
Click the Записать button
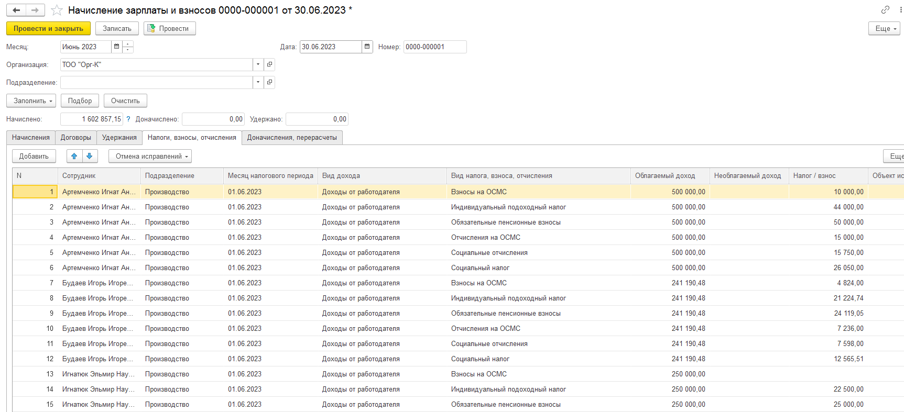click(117, 28)
